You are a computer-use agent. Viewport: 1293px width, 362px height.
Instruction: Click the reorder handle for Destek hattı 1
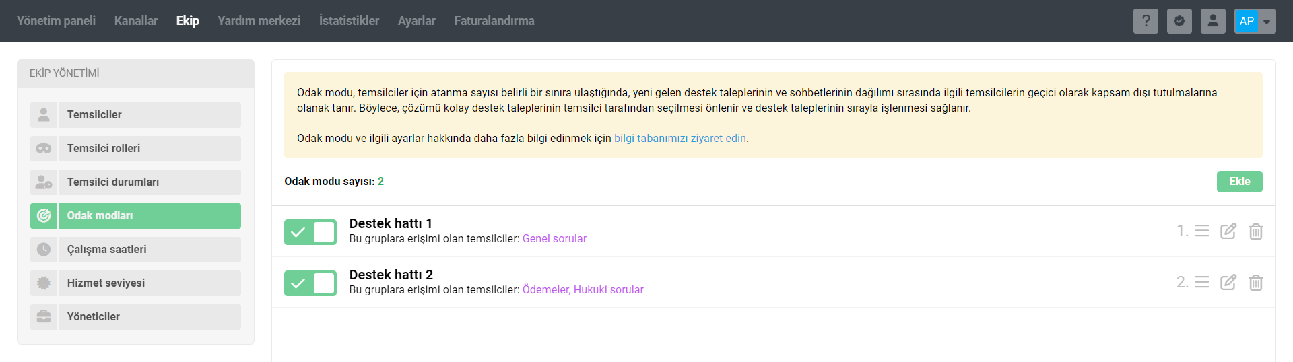point(1202,231)
